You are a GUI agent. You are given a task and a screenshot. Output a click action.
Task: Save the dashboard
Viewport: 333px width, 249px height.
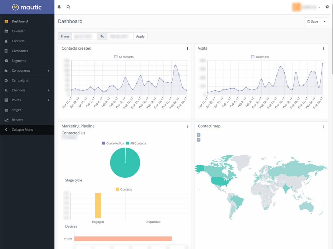click(x=313, y=21)
